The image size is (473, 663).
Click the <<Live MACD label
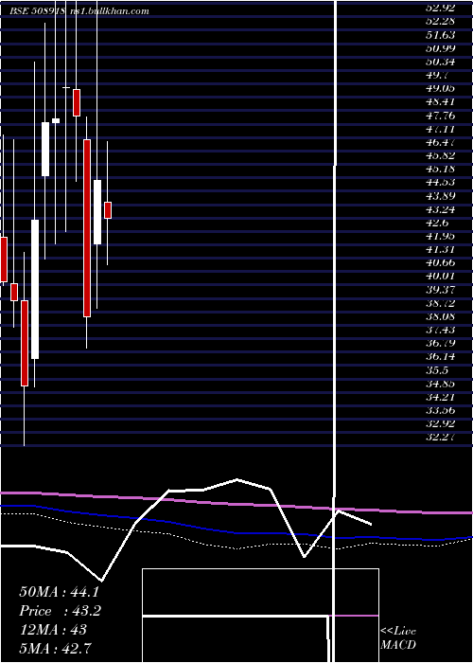click(x=398, y=638)
